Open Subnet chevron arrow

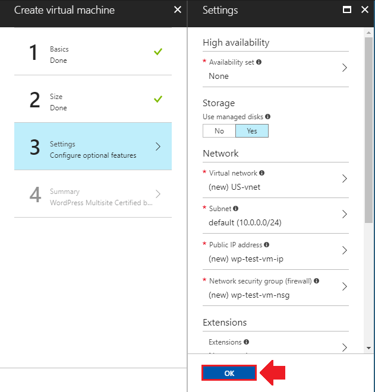point(345,214)
